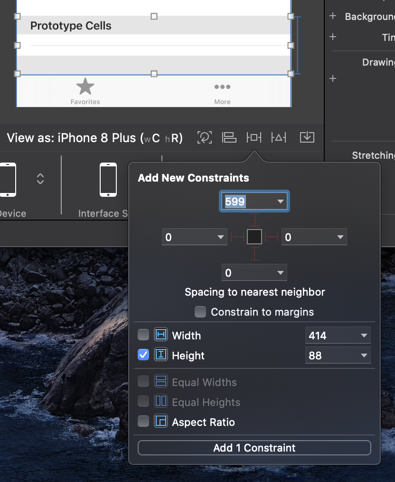Tap the More ellipsis icon in the tab bar
Viewport: 395px width, 482px height.
pos(222,87)
